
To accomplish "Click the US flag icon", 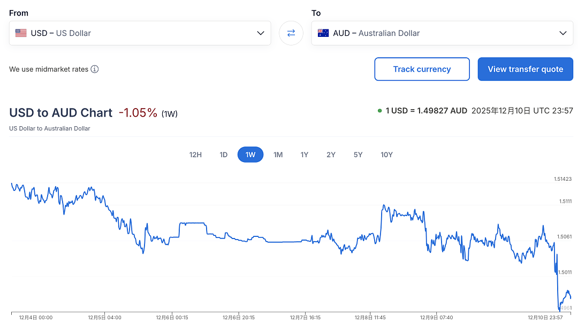I will point(21,33).
